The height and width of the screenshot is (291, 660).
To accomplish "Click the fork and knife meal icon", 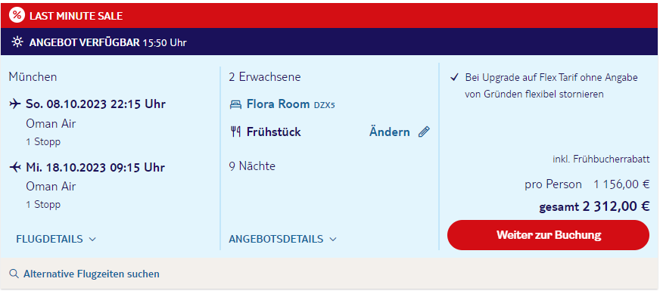I will pyautogui.click(x=235, y=132).
